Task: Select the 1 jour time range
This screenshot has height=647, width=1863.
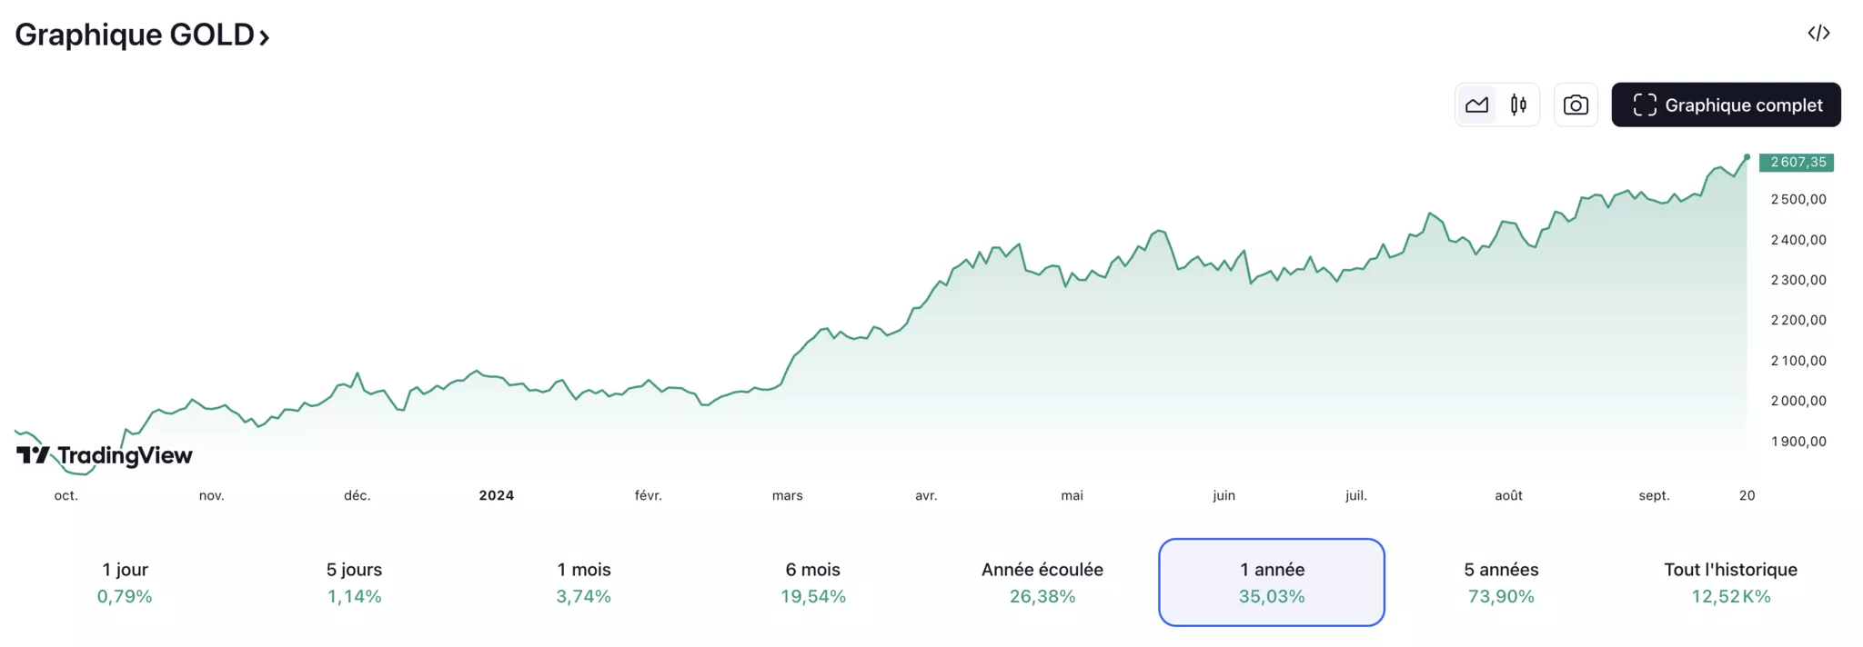Action: 125,582
